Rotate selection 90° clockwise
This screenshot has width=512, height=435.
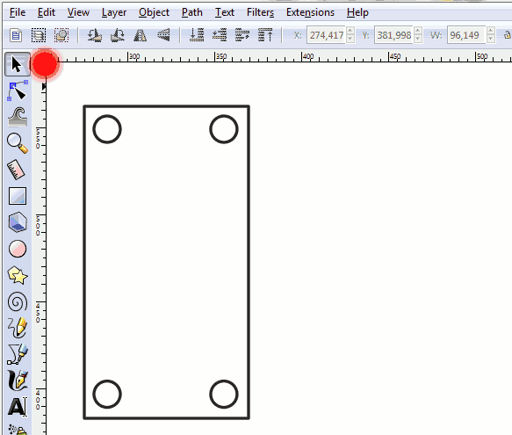pyautogui.click(x=117, y=35)
